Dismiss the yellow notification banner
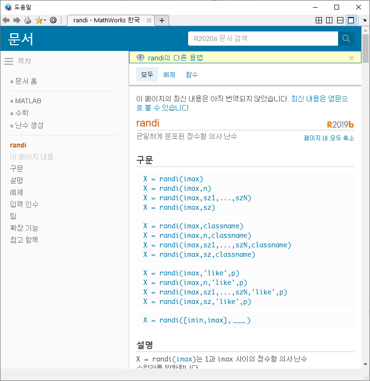This screenshot has height=381, width=370. coord(351,58)
